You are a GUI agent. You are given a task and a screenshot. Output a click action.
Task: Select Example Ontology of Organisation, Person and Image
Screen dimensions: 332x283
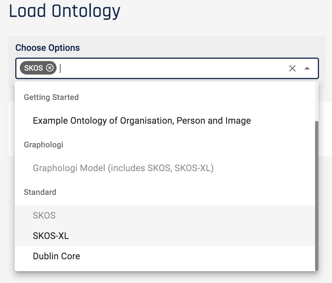pos(142,121)
